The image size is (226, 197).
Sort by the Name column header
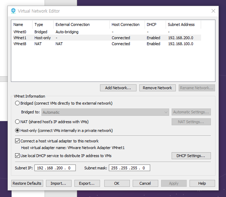[22, 25]
